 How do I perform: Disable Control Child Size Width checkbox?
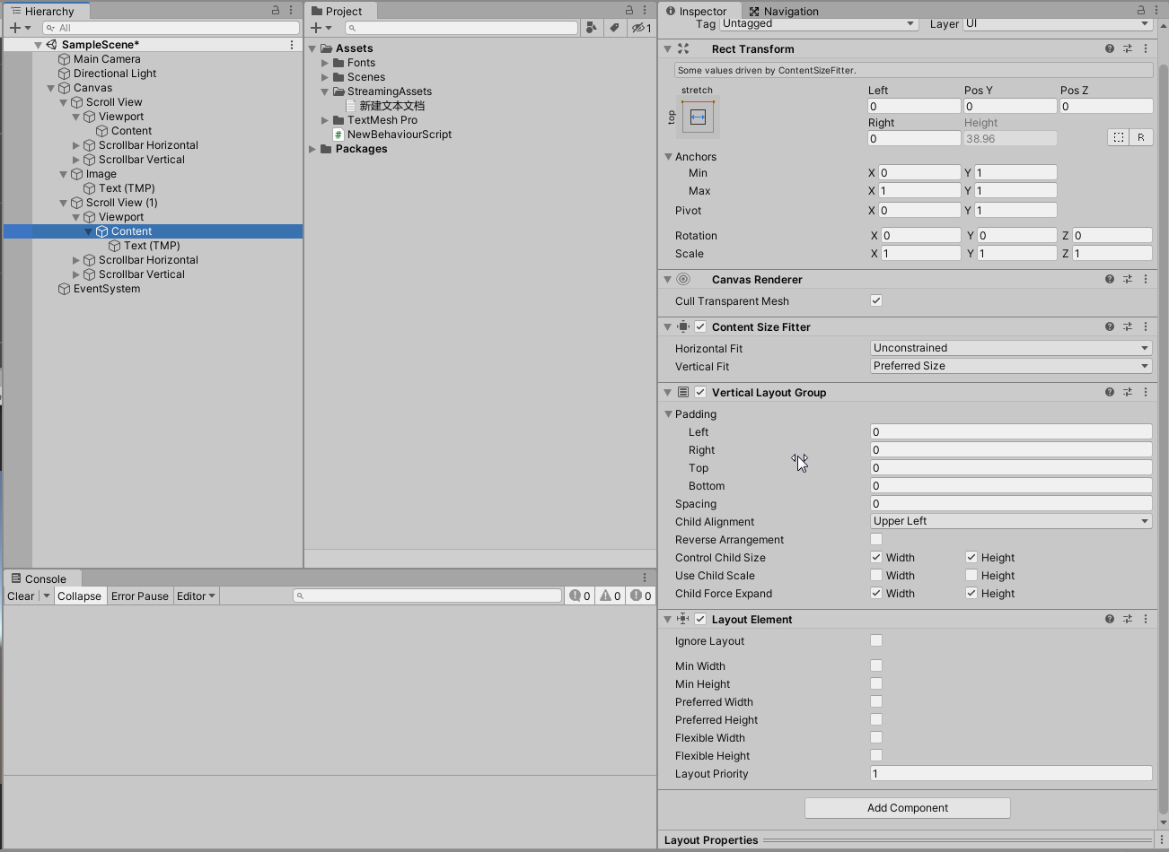pyautogui.click(x=875, y=557)
